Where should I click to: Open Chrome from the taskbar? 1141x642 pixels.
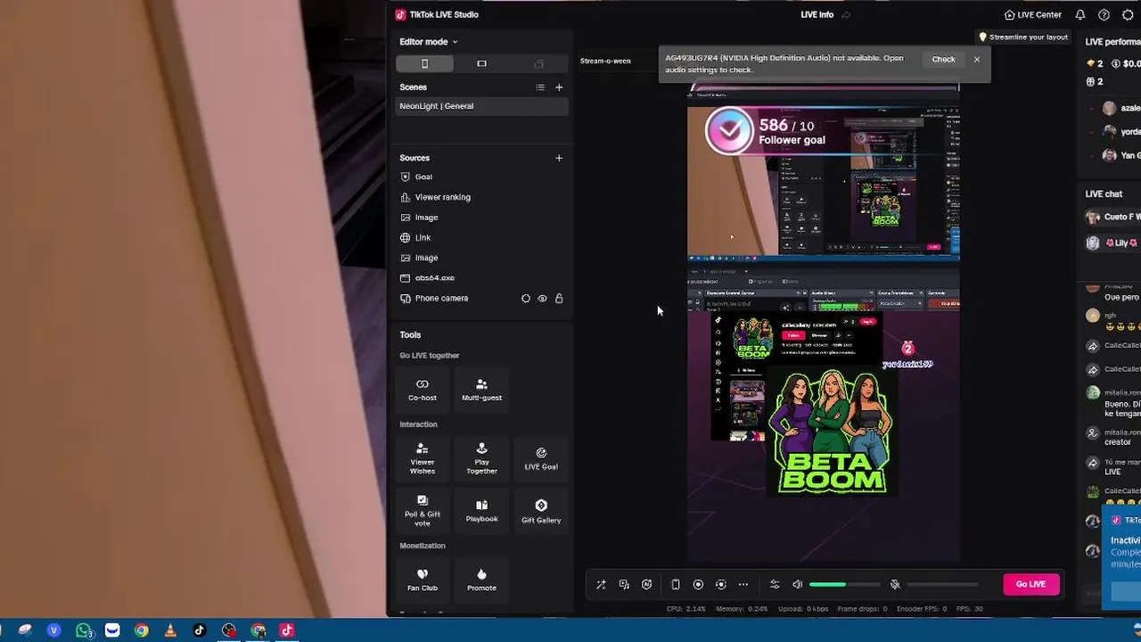[141, 630]
